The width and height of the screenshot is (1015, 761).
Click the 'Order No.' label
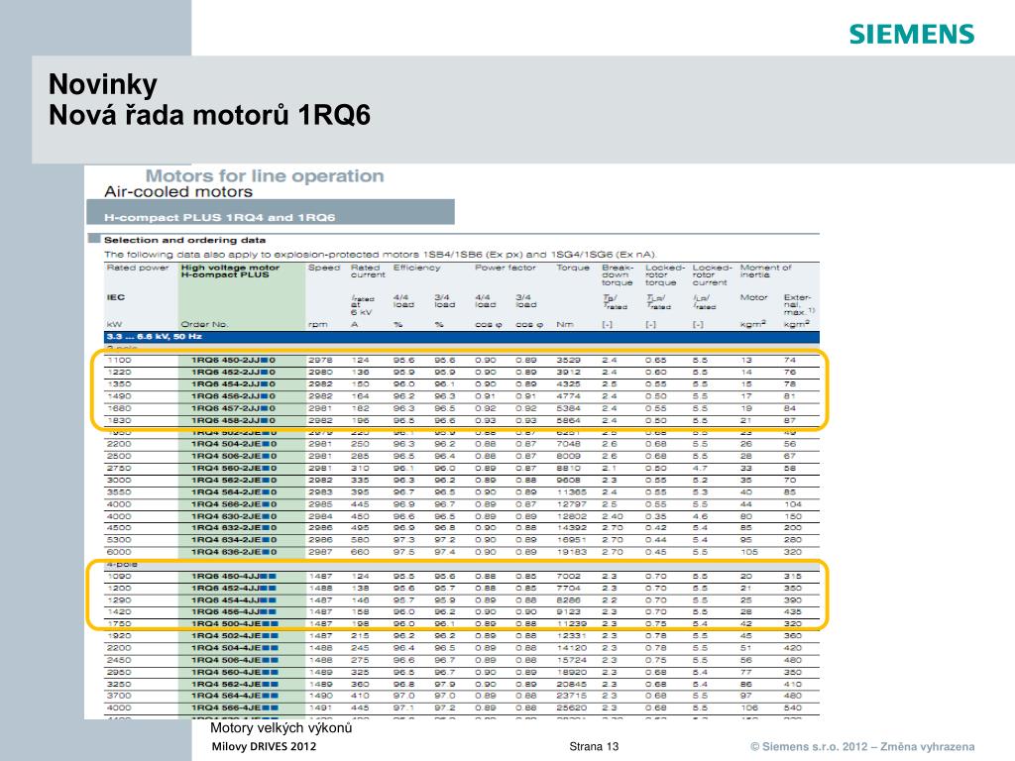204,324
